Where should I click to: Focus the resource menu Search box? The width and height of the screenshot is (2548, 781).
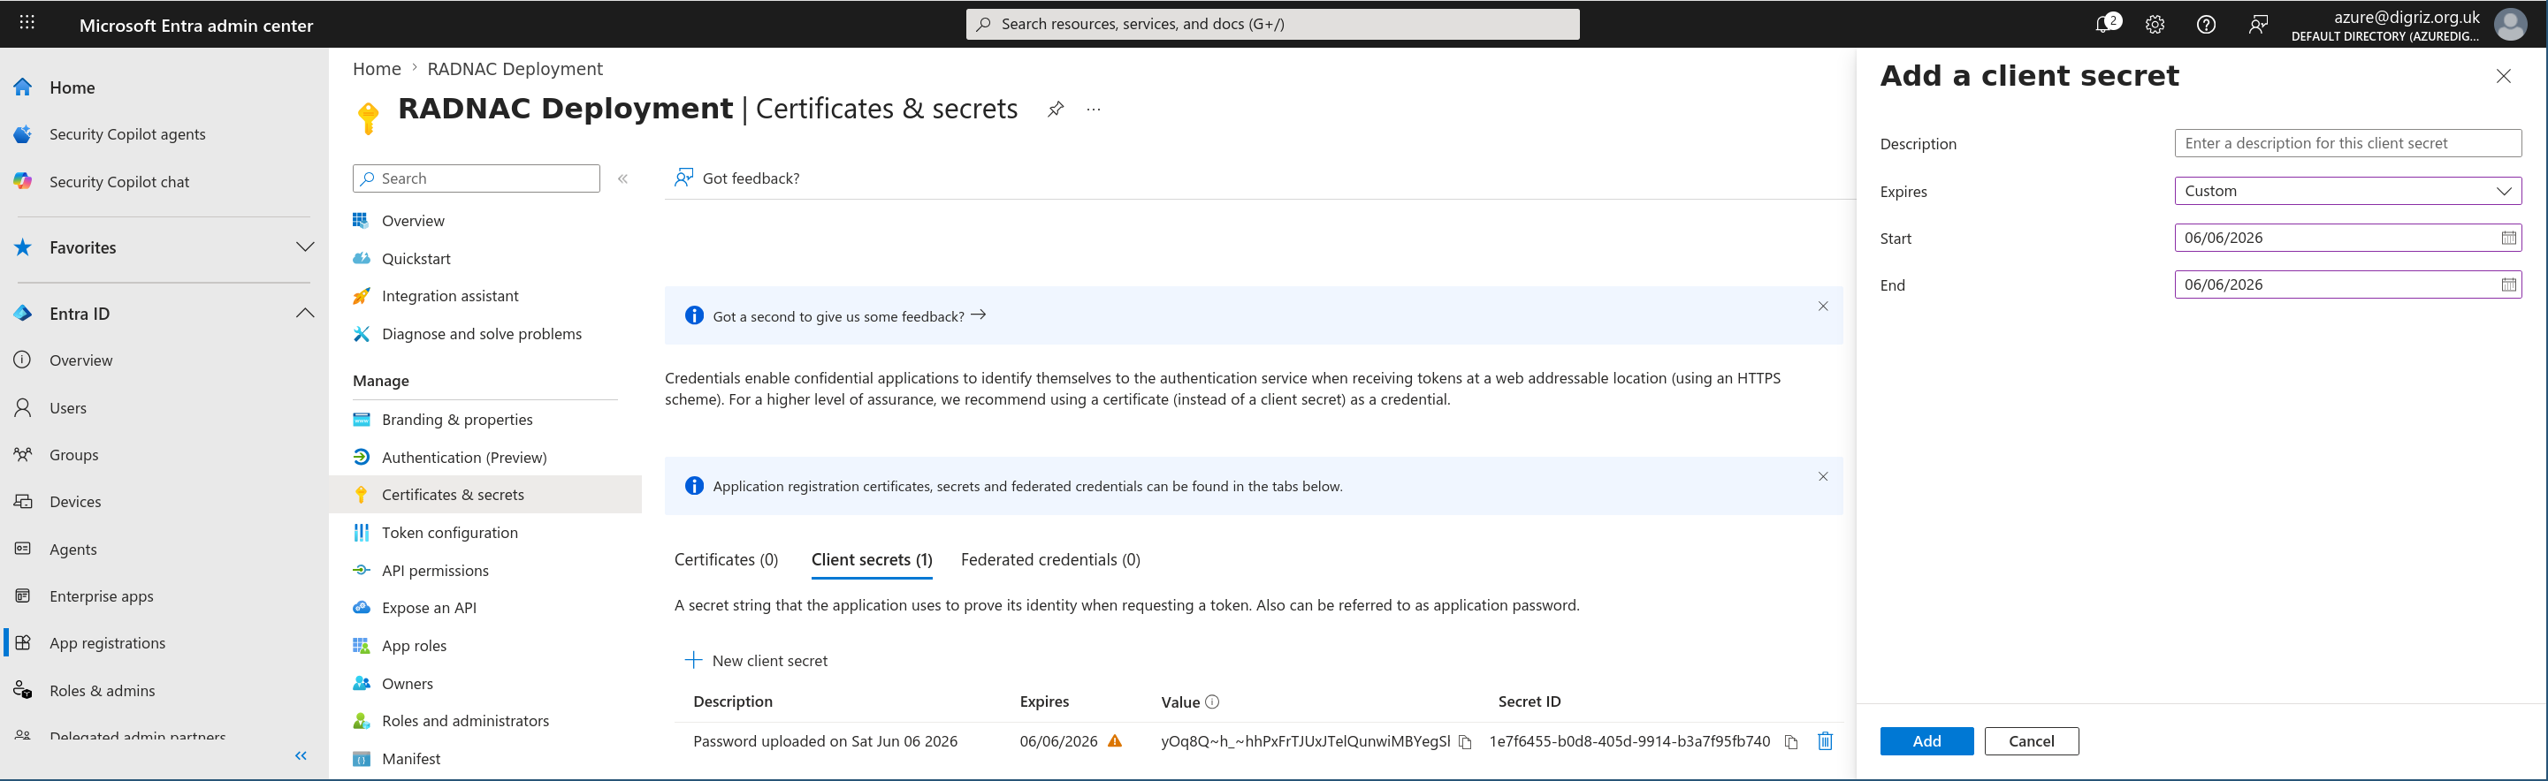tap(476, 179)
